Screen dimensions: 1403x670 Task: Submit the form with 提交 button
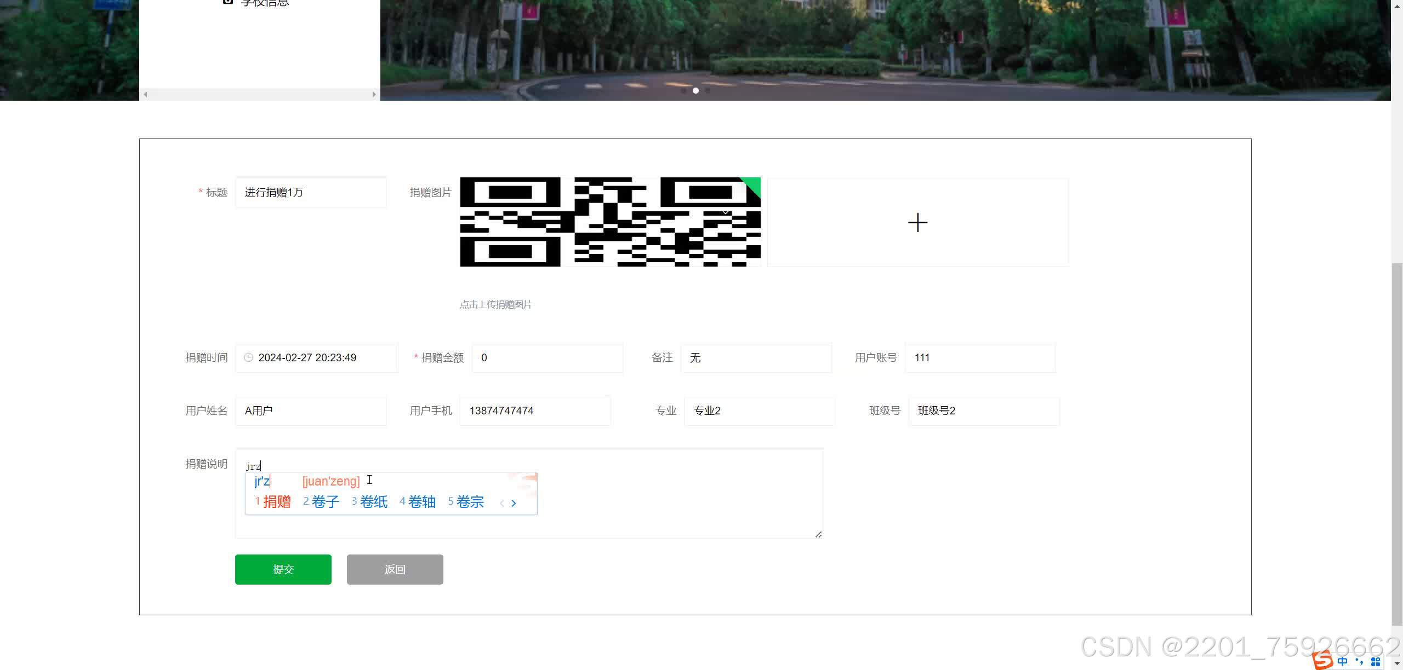[283, 569]
